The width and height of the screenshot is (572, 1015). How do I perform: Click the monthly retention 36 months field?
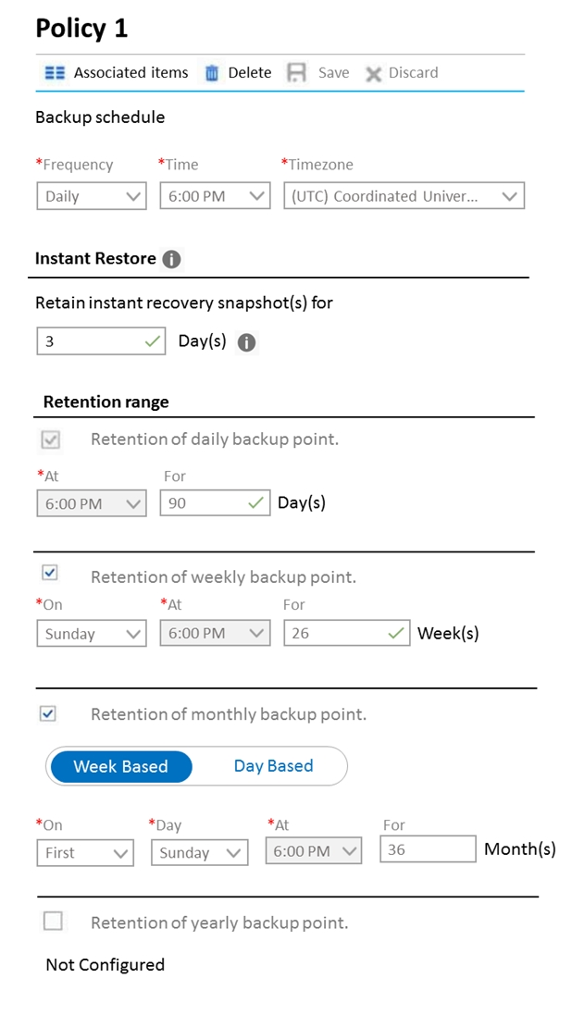click(x=428, y=849)
